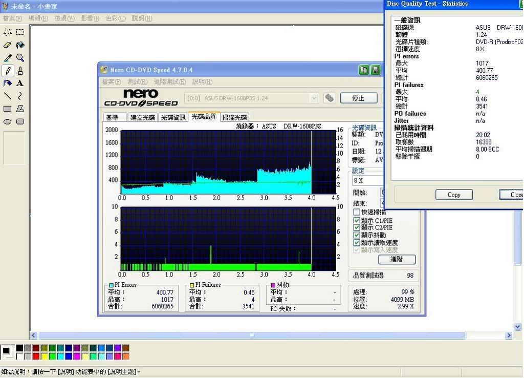
Task: Select the Free-Form Select tool in Paint
Action: pos(8,32)
